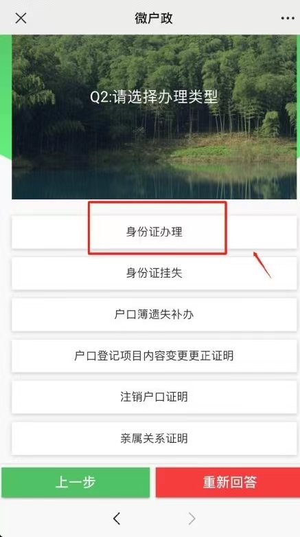Go back using the bottom left chevron

click(117, 519)
